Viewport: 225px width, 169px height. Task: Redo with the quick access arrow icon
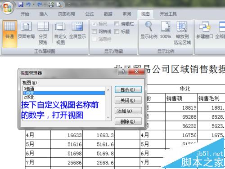(x=40, y=4)
